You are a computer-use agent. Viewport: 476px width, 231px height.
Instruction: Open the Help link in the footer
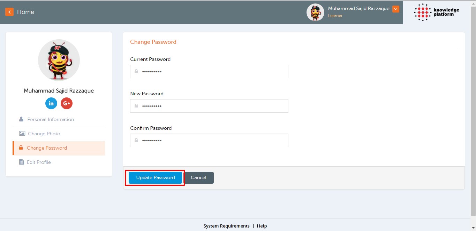(x=262, y=226)
